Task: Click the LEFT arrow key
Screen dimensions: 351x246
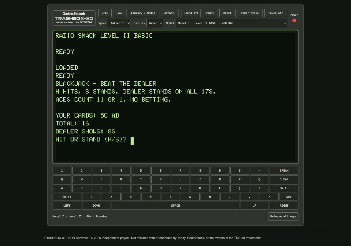Action: (67, 206)
